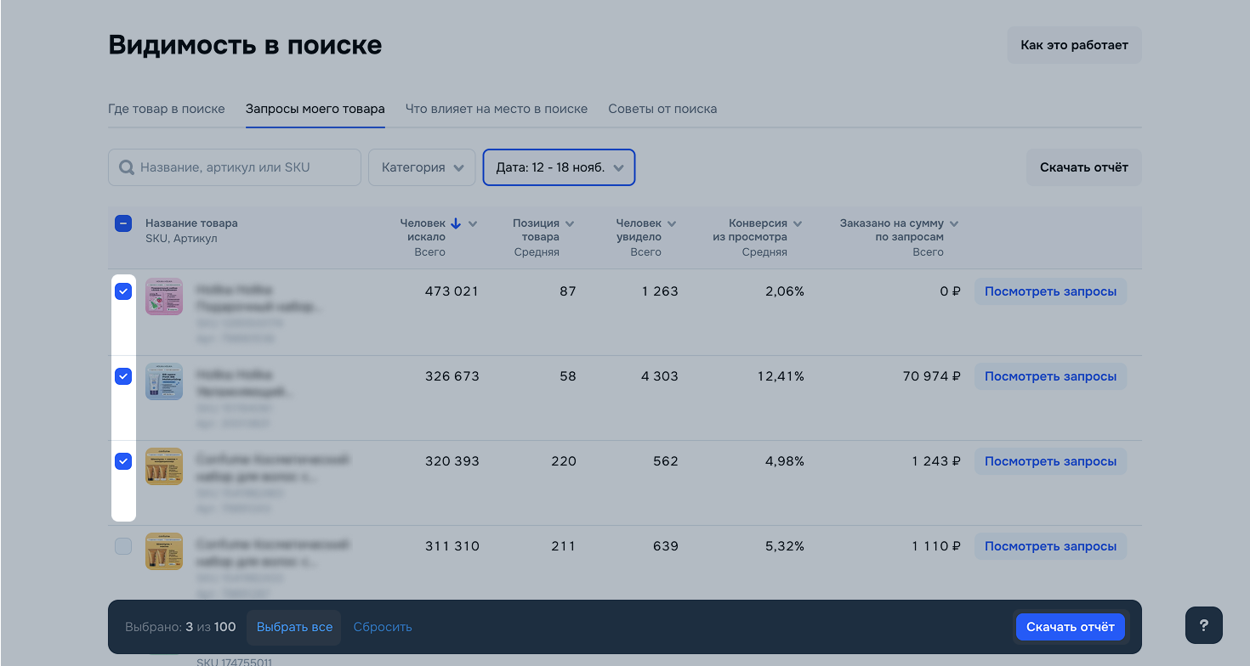
Task: Expand the Конверсия из просмотра column chevron
Action: [x=798, y=223]
